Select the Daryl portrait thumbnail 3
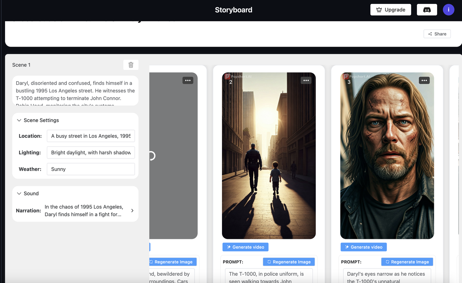 tap(387, 156)
